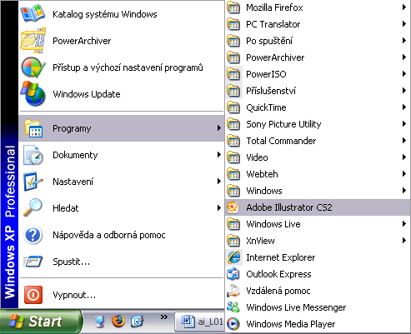Open Přístup a výchozí nastavení programů
This screenshot has height=334, width=411.
coord(121,67)
